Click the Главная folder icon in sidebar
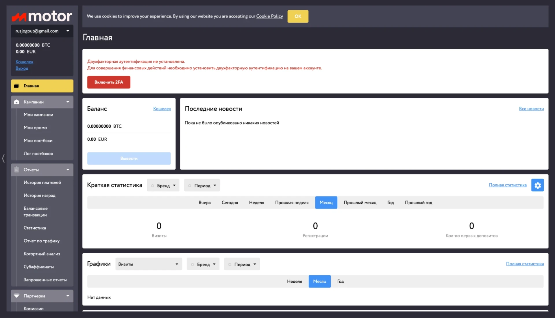Image resolution: width=555 pixels, height=318 pixels. 16,86
